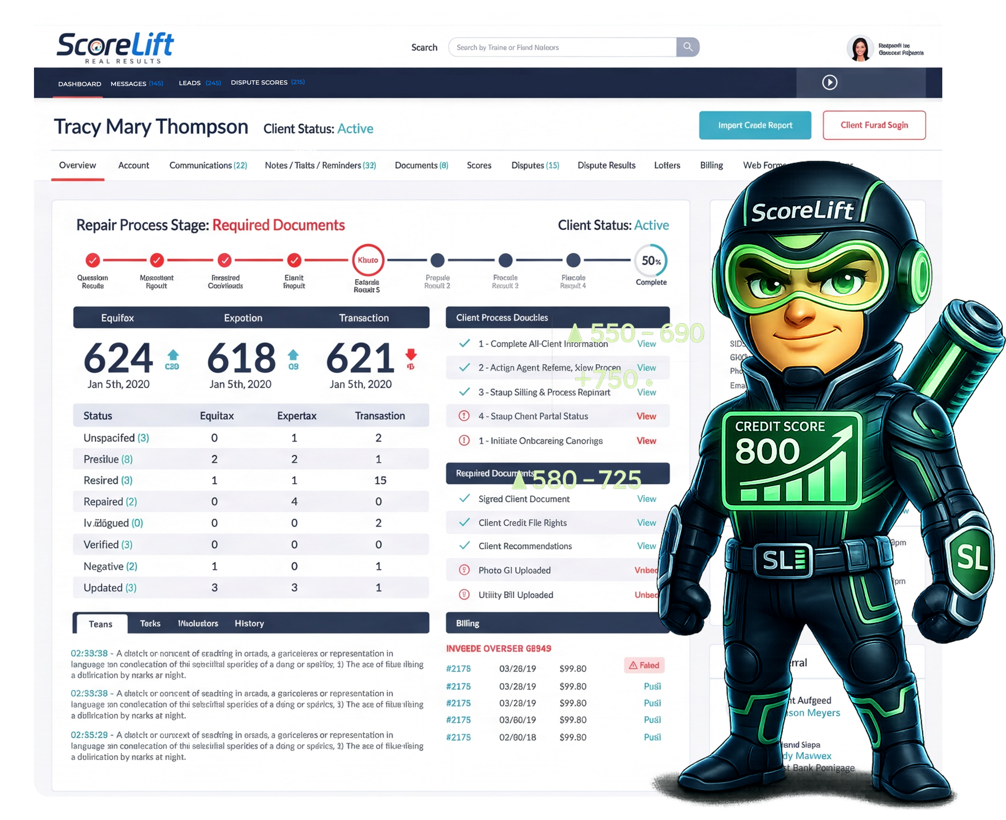Click the Expotion 618 up arrow icon
This screenshot has height=820, width=1006.
(293, 354)
